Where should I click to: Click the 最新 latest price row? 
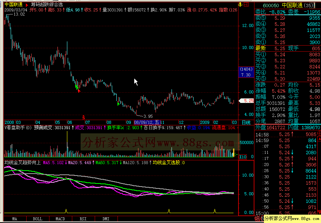tap(288, 49)
